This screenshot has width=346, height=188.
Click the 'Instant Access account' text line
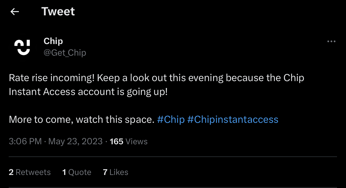click(x=88, y=92)
